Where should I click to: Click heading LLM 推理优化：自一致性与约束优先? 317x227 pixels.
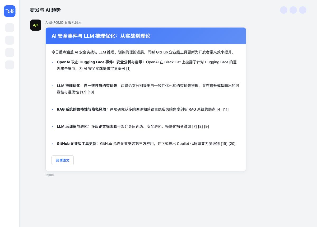(87, 86)
